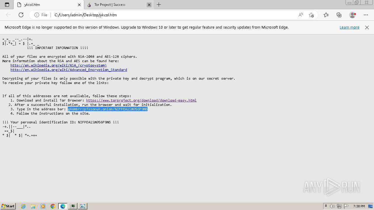This screenshot has width=374, height=210.
Task: Open the last pinned taskbar application
Action: 83,206
